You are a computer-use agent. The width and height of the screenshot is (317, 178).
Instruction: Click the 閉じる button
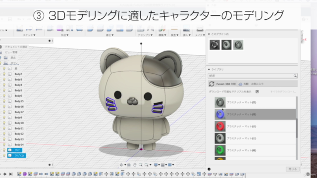[x=293, y=169]
